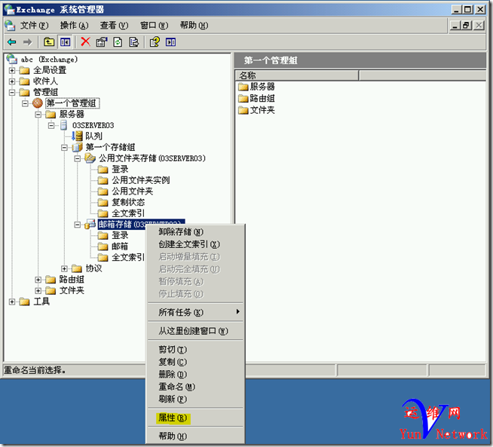Expand the 工具 tree node
493x447 pixels.
click(x=12, y=302)
